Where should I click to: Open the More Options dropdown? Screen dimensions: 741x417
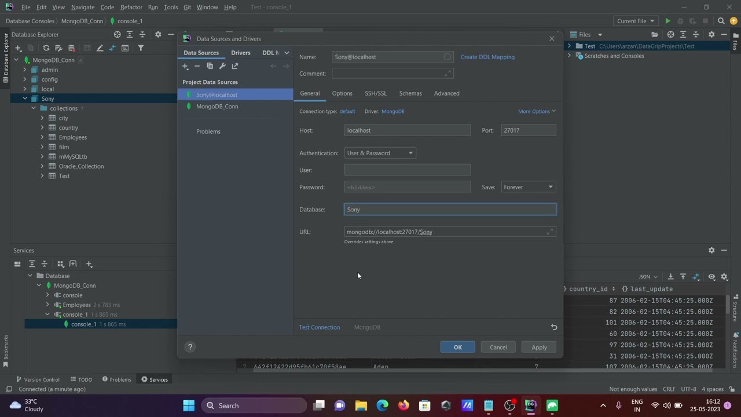coord(537,111)
